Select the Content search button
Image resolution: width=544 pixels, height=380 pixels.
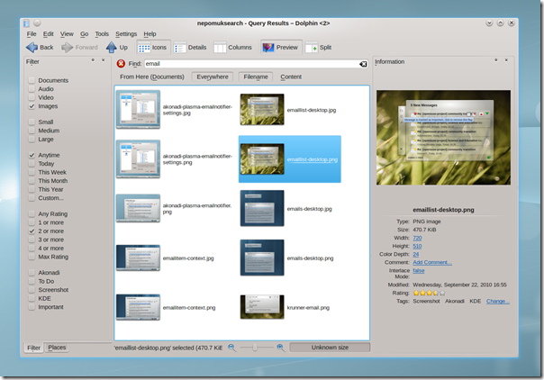pyautogui.click(x=290, y=77)
